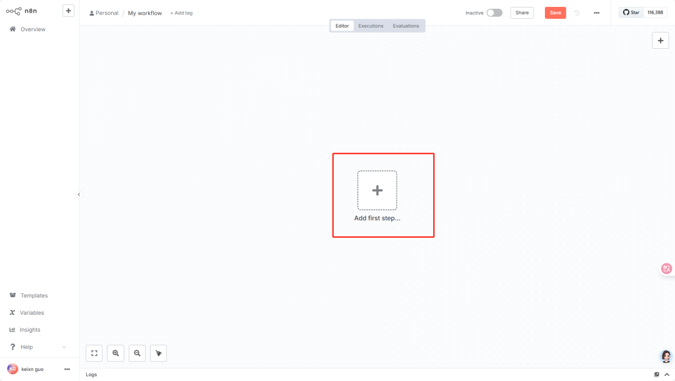
Task: Click the assistant avatar icon
Action: tap(666, 356)
